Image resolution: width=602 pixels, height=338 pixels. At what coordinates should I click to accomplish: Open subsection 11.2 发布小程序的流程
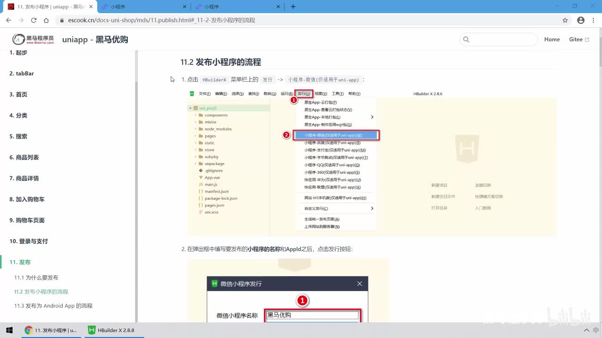41,292
